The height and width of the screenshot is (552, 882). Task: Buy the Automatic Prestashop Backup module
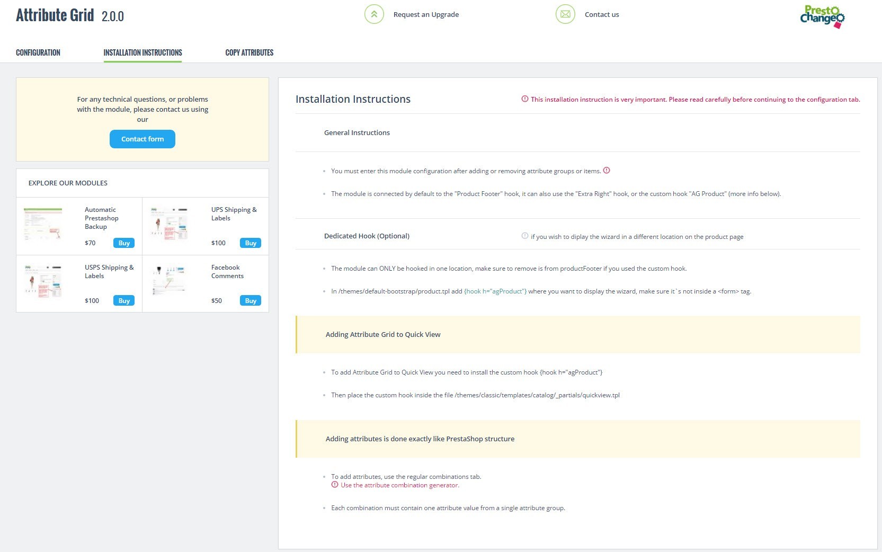pos(124,243)
